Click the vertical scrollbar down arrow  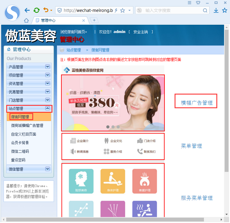pos(227,214)
